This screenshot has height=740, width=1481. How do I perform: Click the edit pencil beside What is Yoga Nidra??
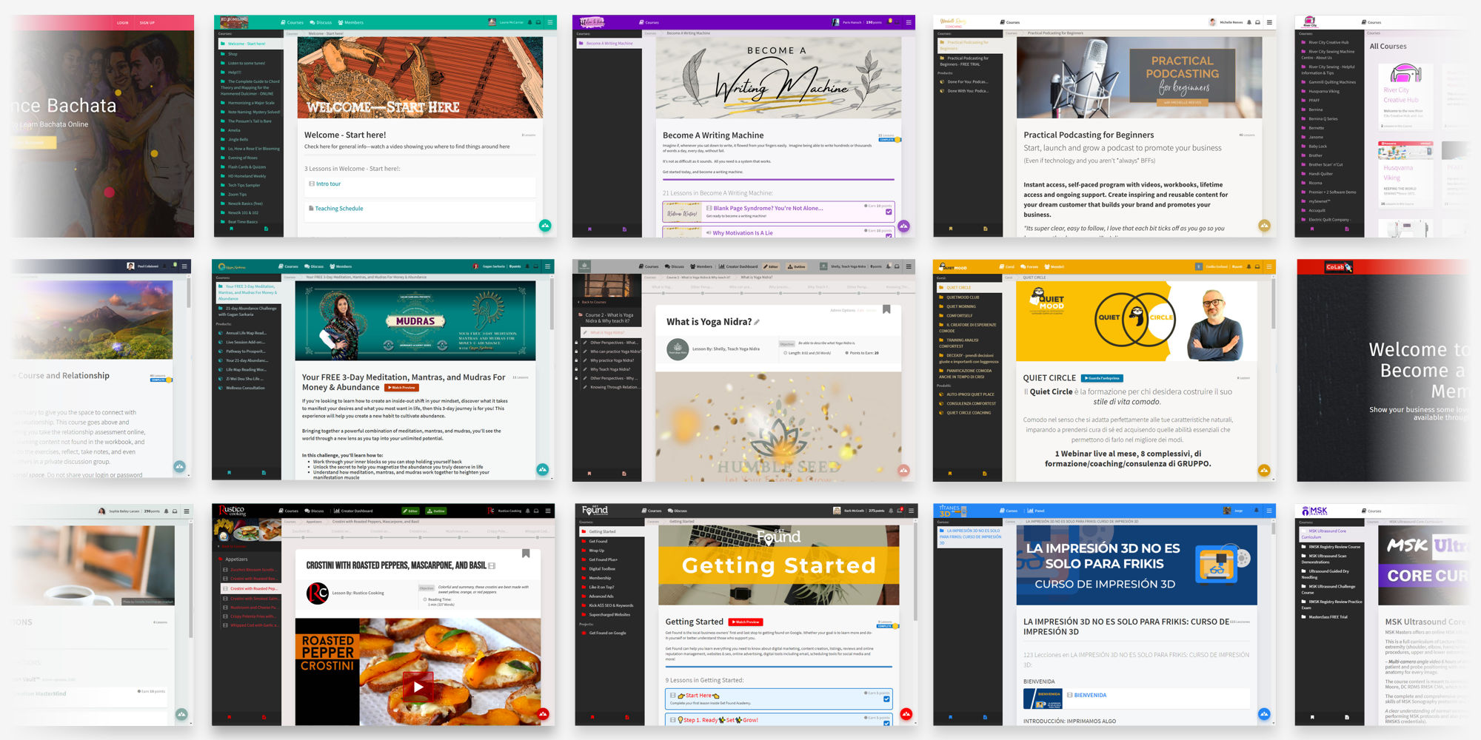pyautogui.click(x=757, y=323)
